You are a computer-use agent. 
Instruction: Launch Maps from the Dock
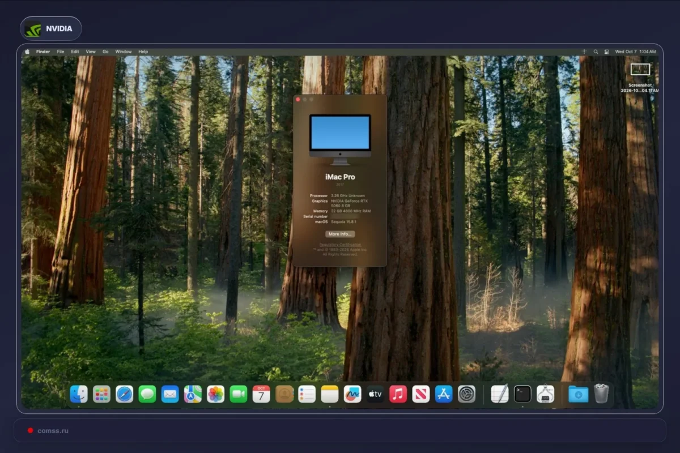pos(193,394)
